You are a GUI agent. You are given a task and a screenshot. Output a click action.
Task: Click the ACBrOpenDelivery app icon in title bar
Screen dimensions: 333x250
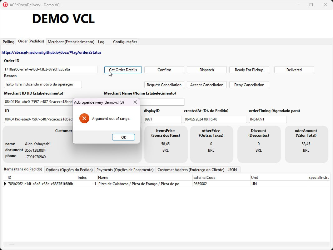(x=5, y=5)
